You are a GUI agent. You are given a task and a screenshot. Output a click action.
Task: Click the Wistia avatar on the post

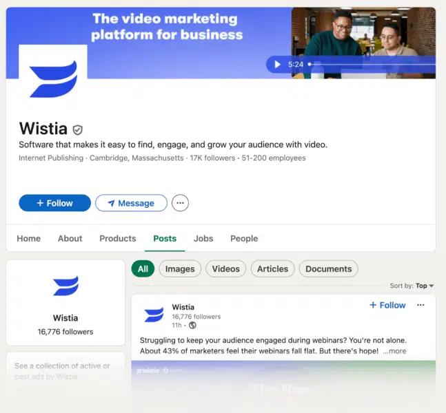pyautogui.click(x=154, y=315)
